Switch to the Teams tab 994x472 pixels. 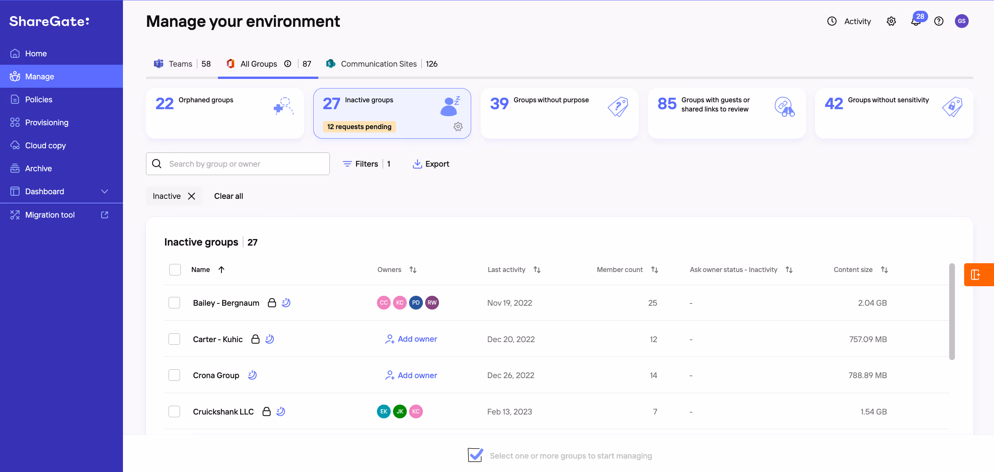(180, 64)
